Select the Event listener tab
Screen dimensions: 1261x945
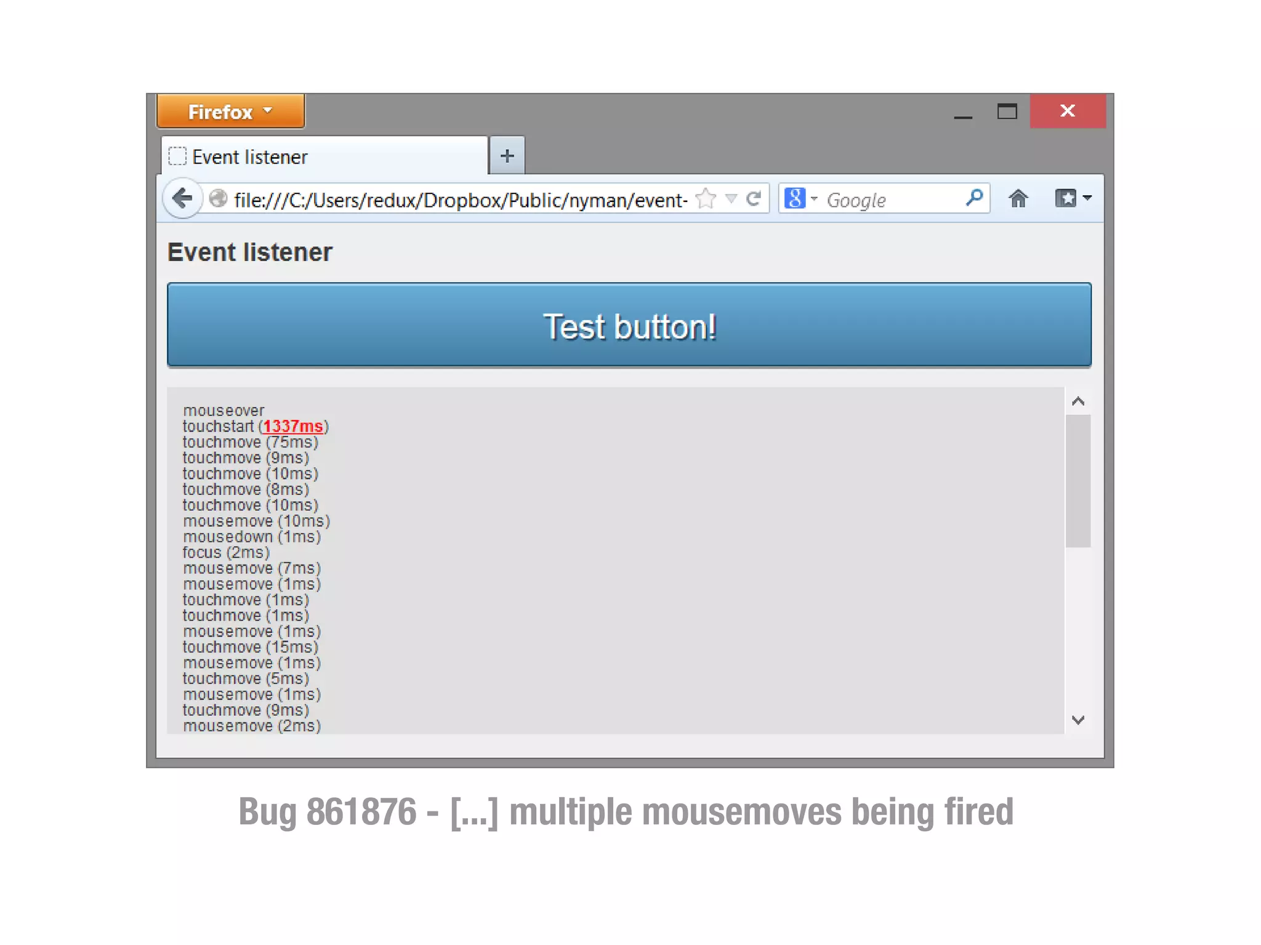point(325,156)
